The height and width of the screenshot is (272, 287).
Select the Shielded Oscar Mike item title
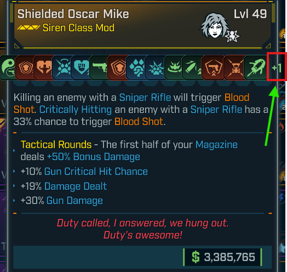(73, 14)
